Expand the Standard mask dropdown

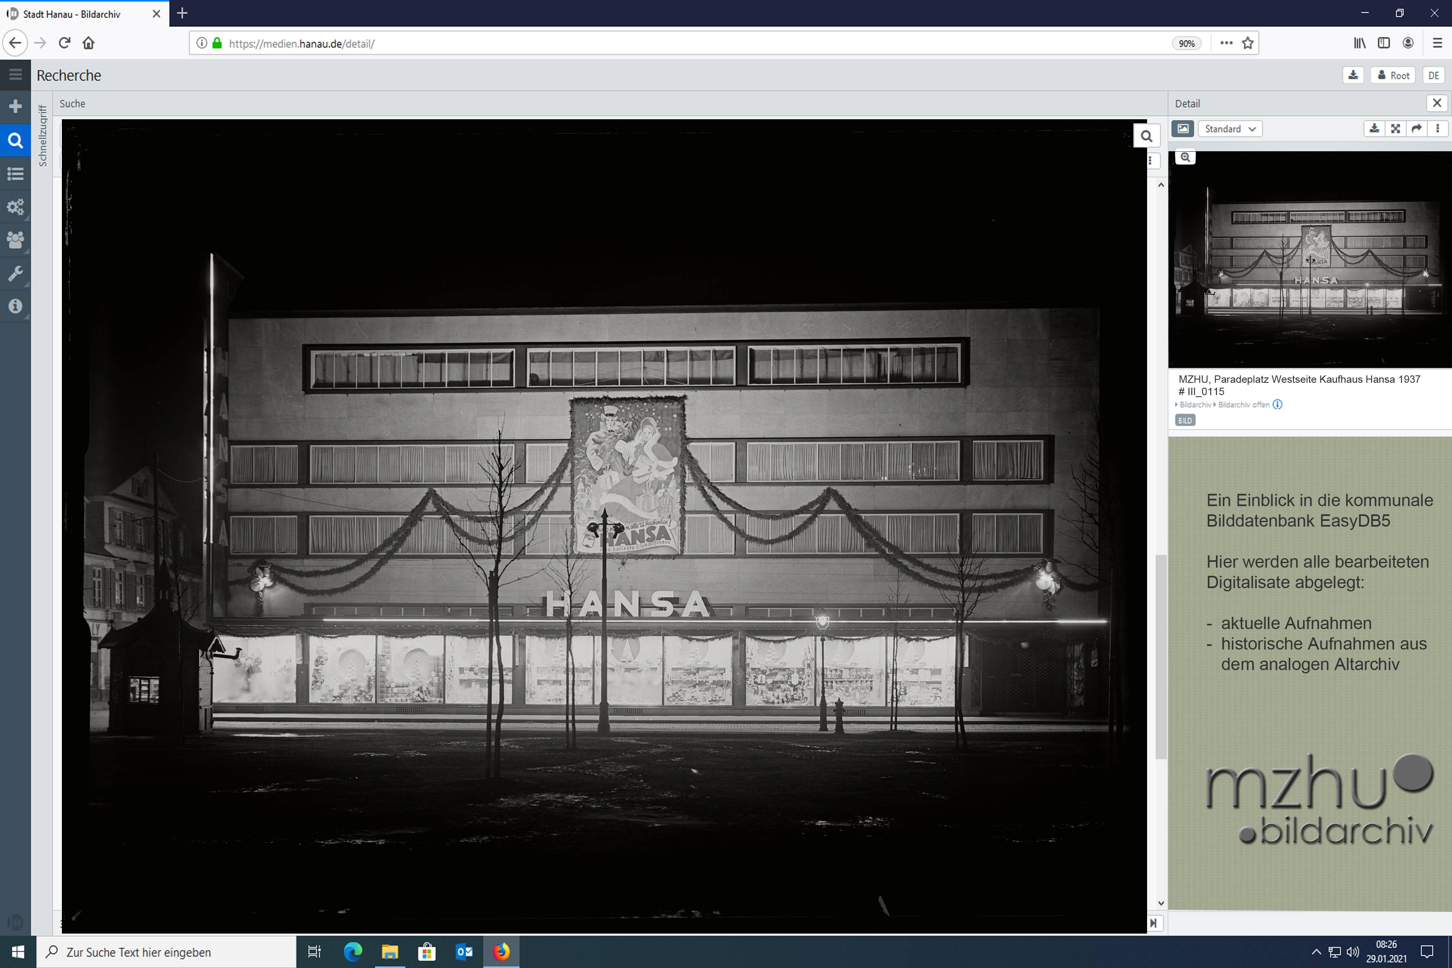click(x=1229, y=128)
